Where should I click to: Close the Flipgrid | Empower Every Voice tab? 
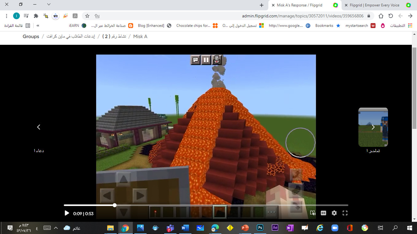pos(346,5)
